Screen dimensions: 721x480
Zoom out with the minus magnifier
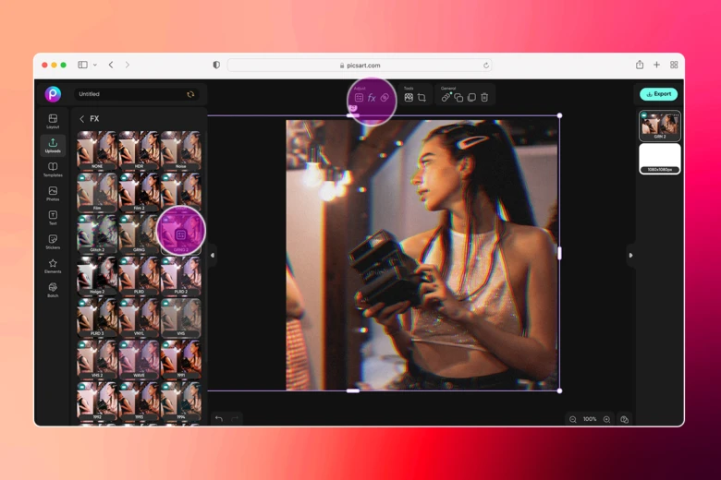[573, 419]
